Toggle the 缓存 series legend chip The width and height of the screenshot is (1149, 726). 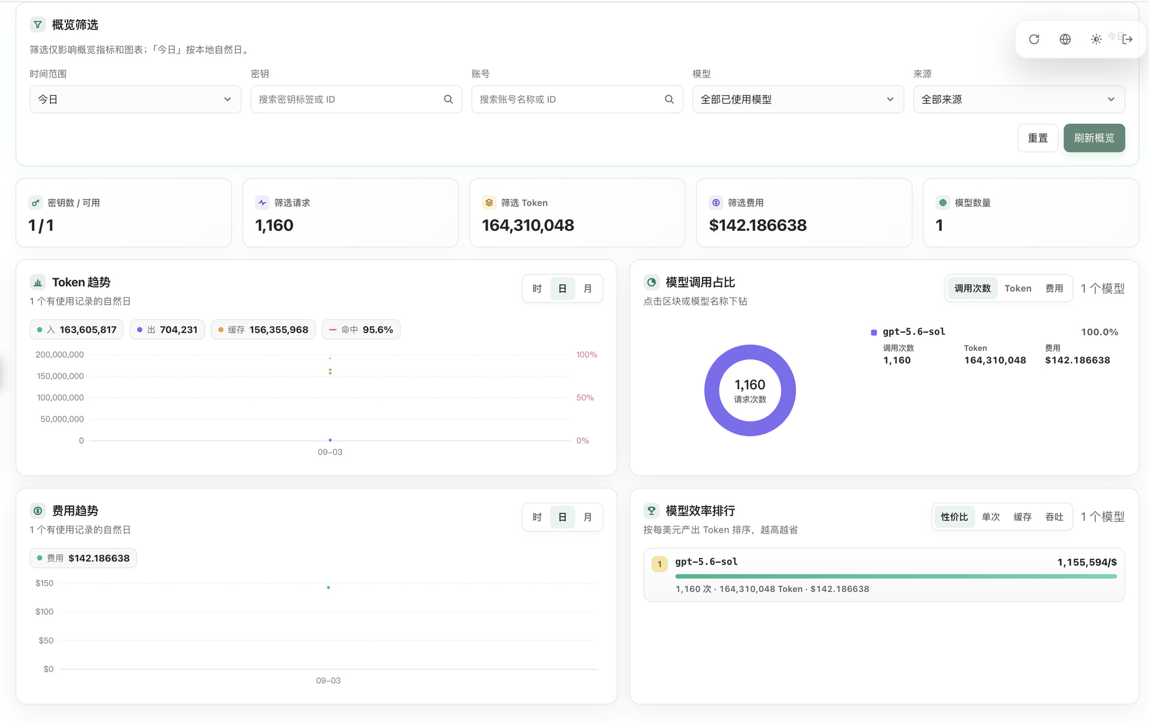(263, 330)
